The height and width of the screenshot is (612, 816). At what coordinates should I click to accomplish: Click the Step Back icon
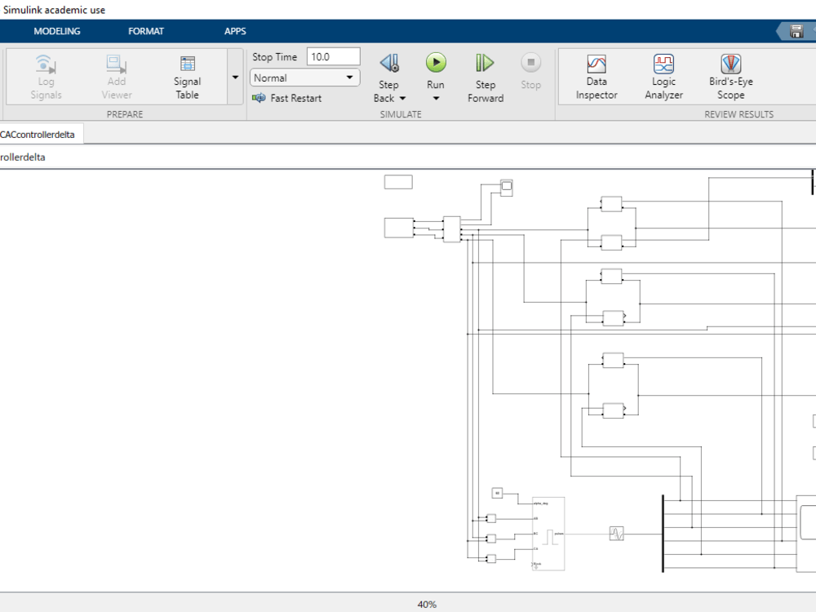click(x=388, y=63)
